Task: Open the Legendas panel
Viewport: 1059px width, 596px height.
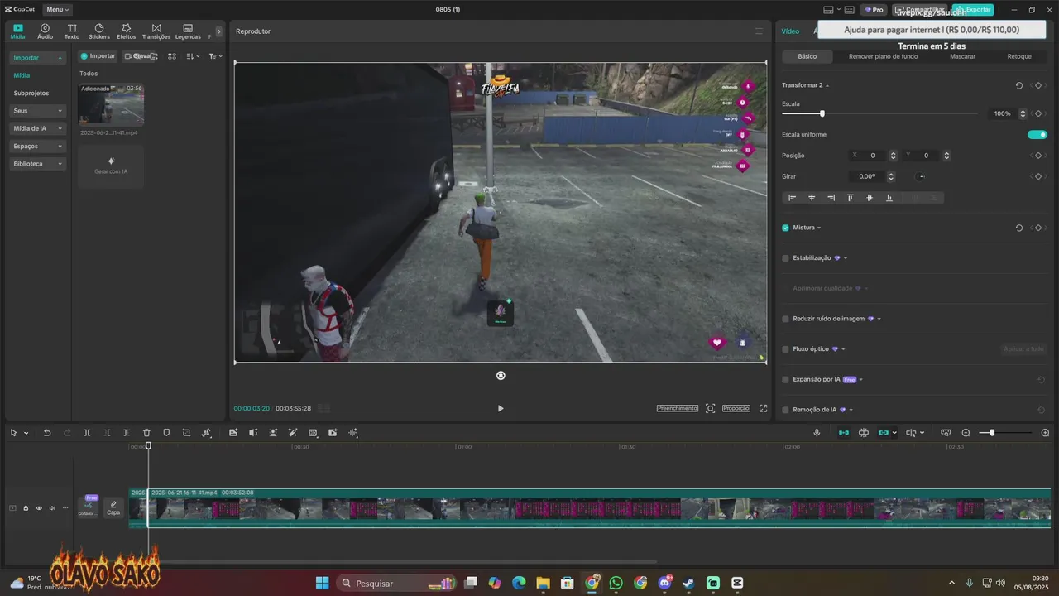Action: point(188,31)
